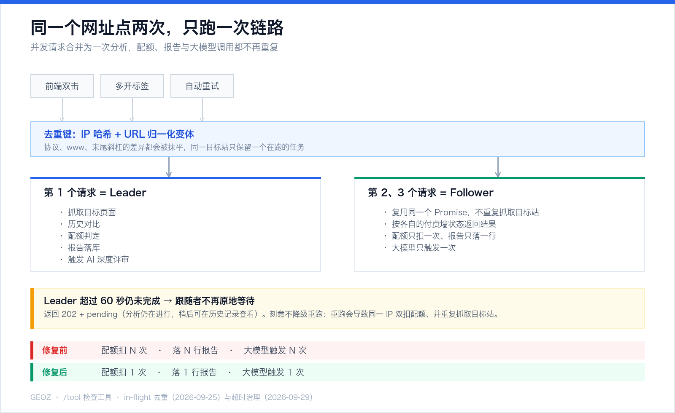
Task: Click 配额扣 N 次 text
Action: (x=124, y=350)
